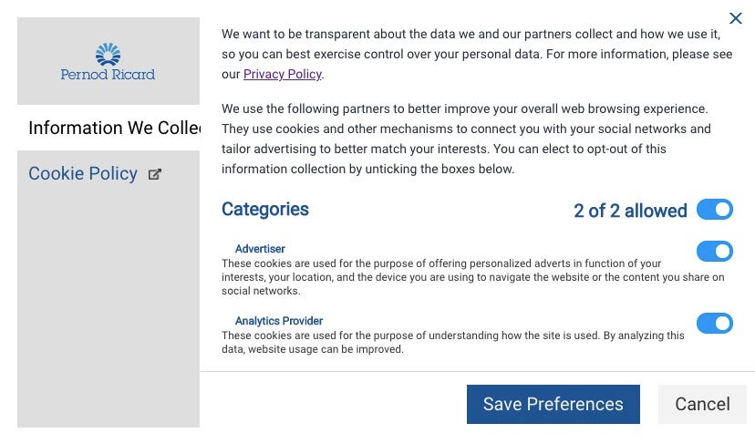755x444 pixels.
Task: Toggle the master 2 of 2 allowed switch
Action: point(715,210)
